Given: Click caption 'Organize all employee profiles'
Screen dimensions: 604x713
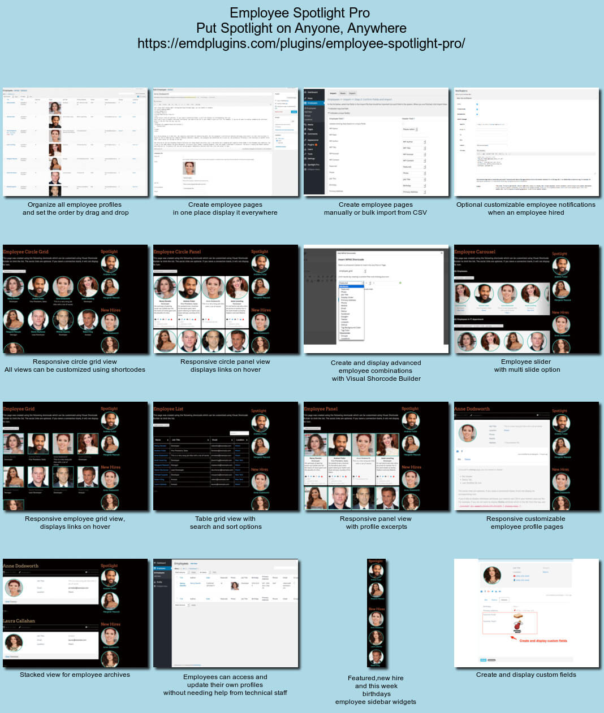Looking at the screenshot, I should pos(75,205).
